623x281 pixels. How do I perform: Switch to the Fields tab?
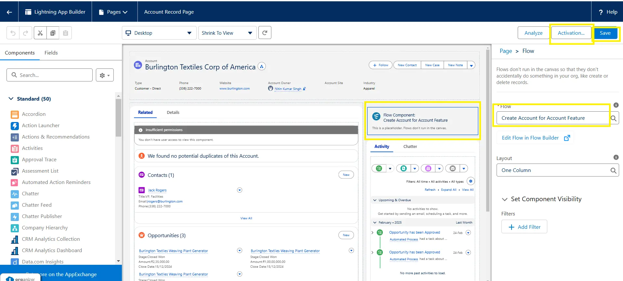[x=51, y=53]
